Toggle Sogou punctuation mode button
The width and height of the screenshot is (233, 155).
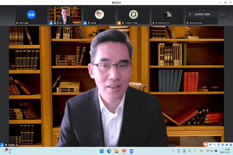pyautogui.click(x=214, y=145)
